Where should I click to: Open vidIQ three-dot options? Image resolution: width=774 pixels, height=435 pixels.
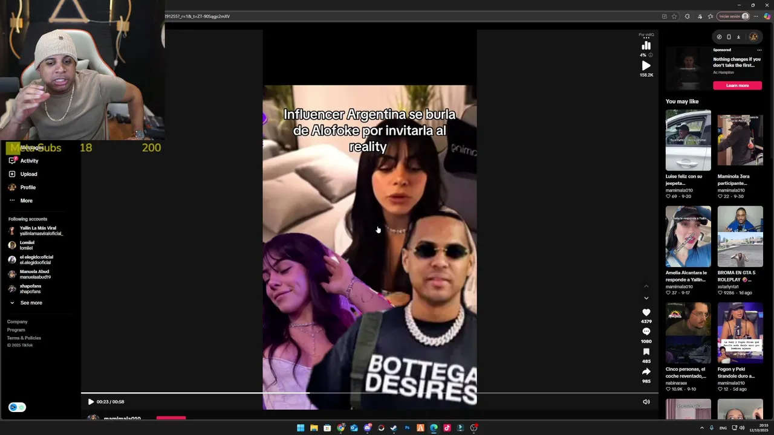pos(646,38)
